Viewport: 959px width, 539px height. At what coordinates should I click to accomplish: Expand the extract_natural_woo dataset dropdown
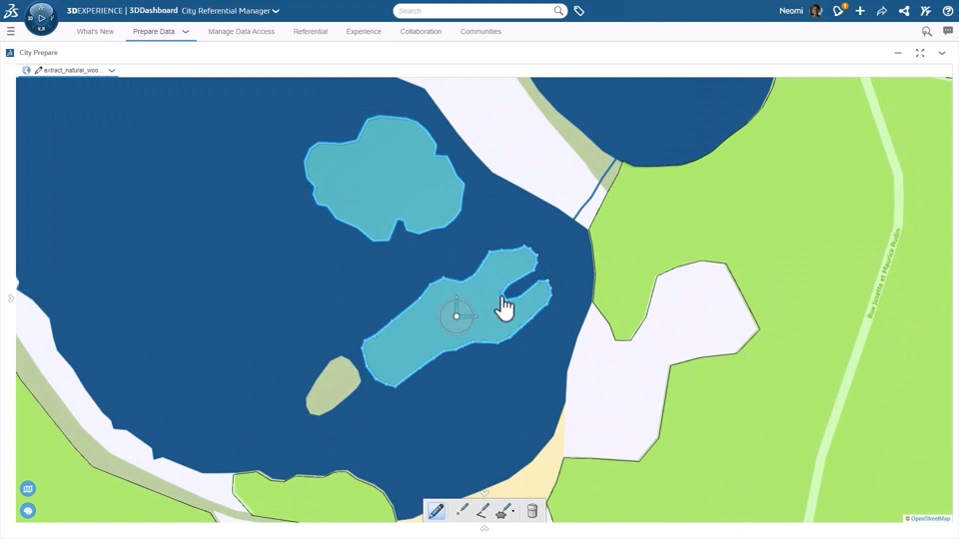coord(112,70)
